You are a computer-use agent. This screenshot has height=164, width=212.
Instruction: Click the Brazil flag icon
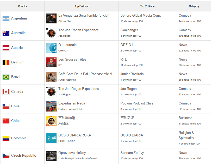(6, 77)
